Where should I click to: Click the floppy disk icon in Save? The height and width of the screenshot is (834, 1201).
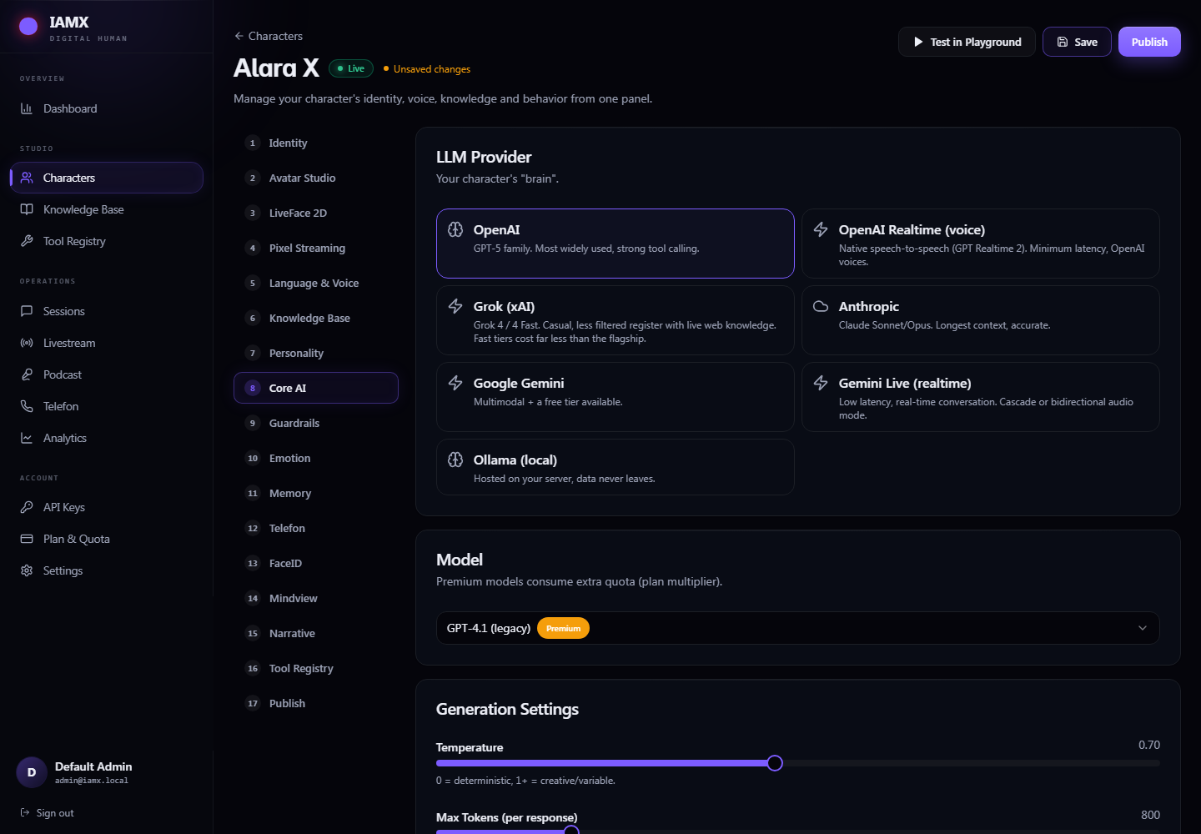pyautogui.click(x=1063, y=42)
